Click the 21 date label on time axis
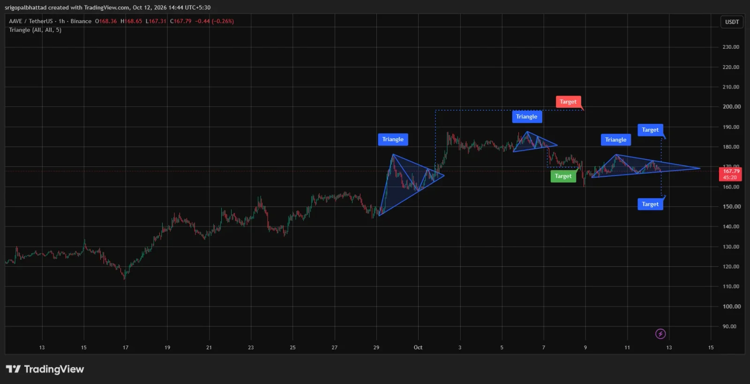 point(209,347)
